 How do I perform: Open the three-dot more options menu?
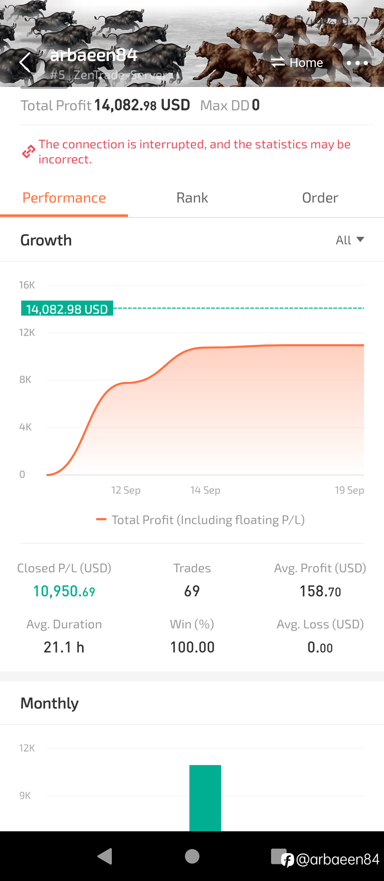(x=357, y=63)
